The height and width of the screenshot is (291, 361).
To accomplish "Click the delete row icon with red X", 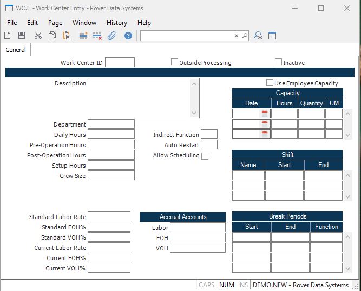I will (97, 36).
